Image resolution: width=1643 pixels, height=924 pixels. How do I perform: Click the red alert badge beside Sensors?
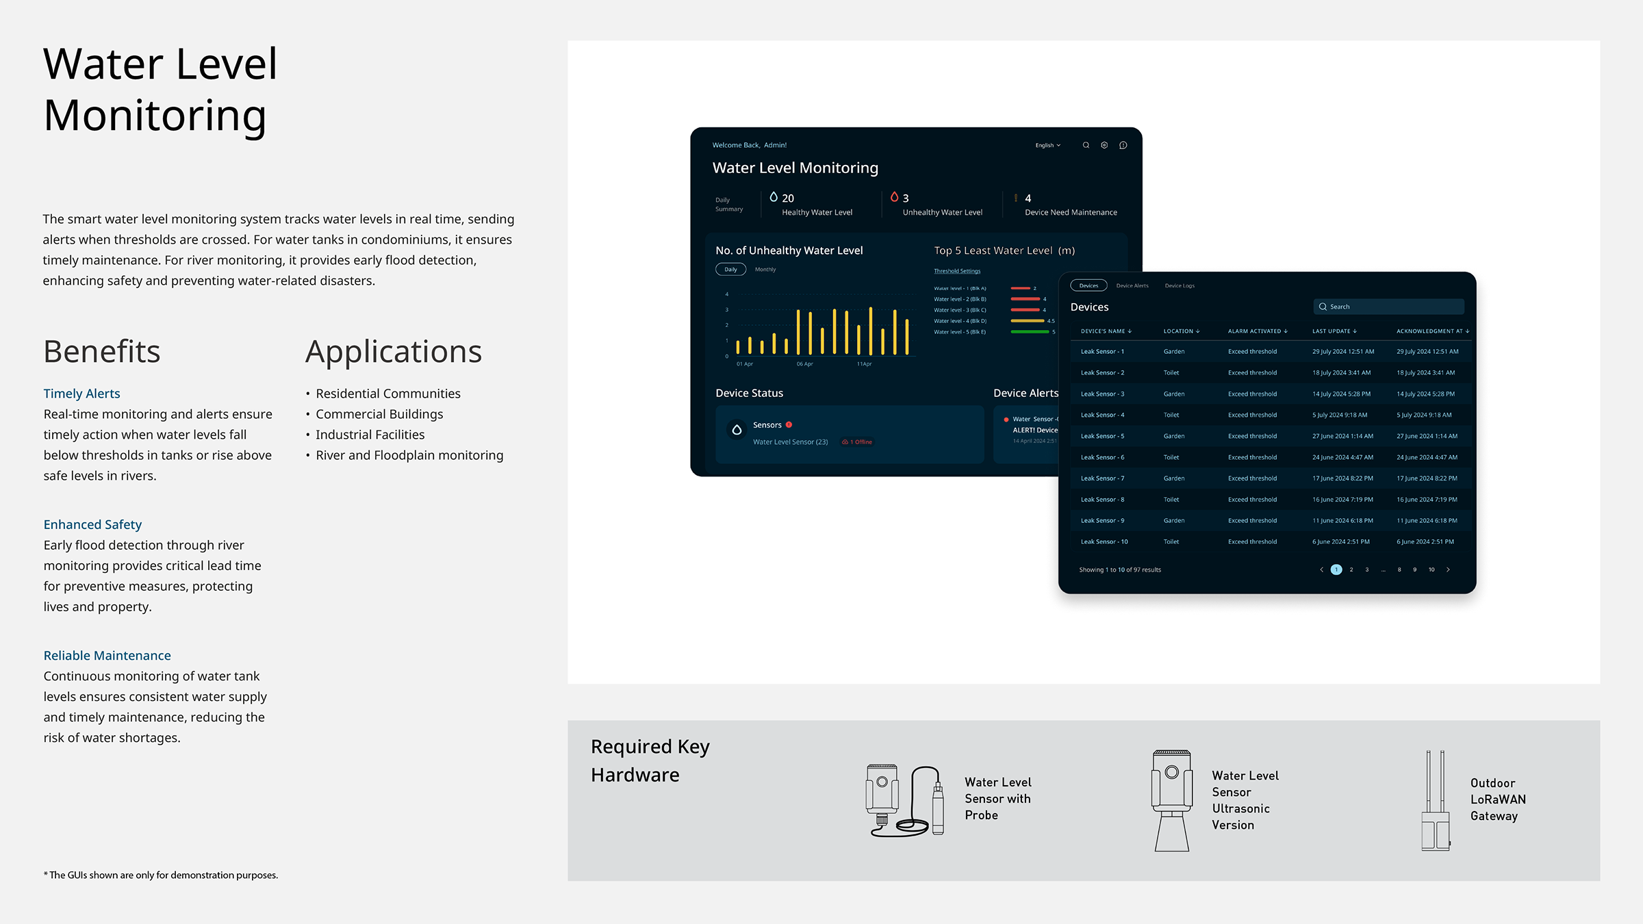(789, 425)
